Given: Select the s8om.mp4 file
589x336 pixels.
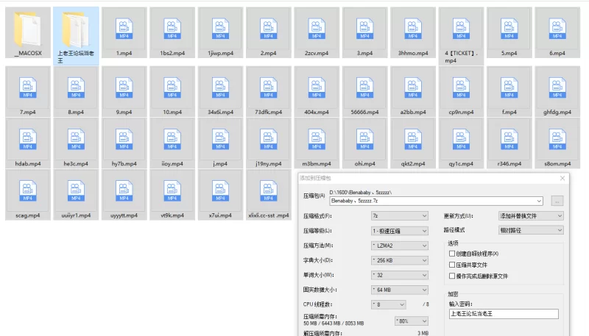Looking at the screenshot, I should click(x=557, y=143).
